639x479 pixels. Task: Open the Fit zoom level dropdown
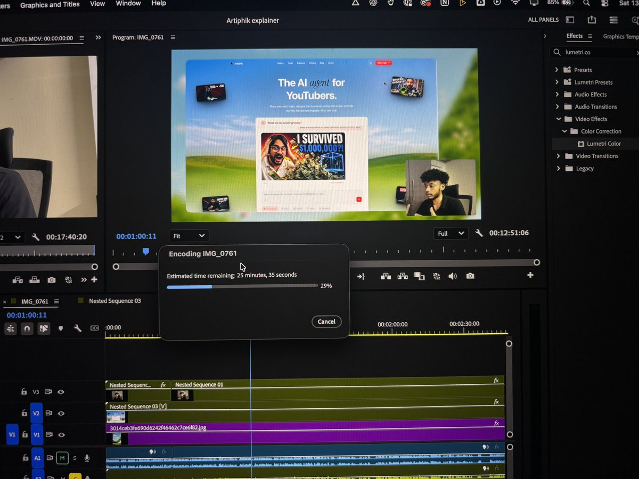(189, 236)
